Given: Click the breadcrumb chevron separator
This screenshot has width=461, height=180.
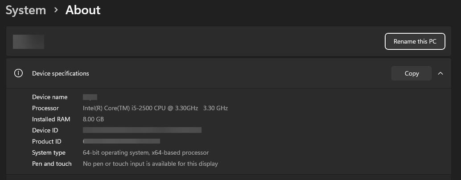Looking at the screenshot, I should pos(56,10).
